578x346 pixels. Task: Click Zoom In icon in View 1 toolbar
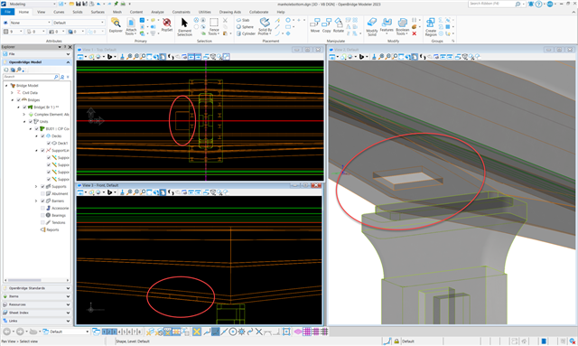click(129, 56)
